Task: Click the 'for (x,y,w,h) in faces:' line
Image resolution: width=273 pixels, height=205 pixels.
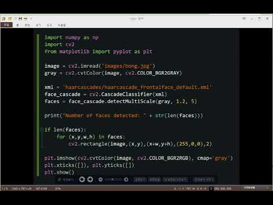Action: 90,137
